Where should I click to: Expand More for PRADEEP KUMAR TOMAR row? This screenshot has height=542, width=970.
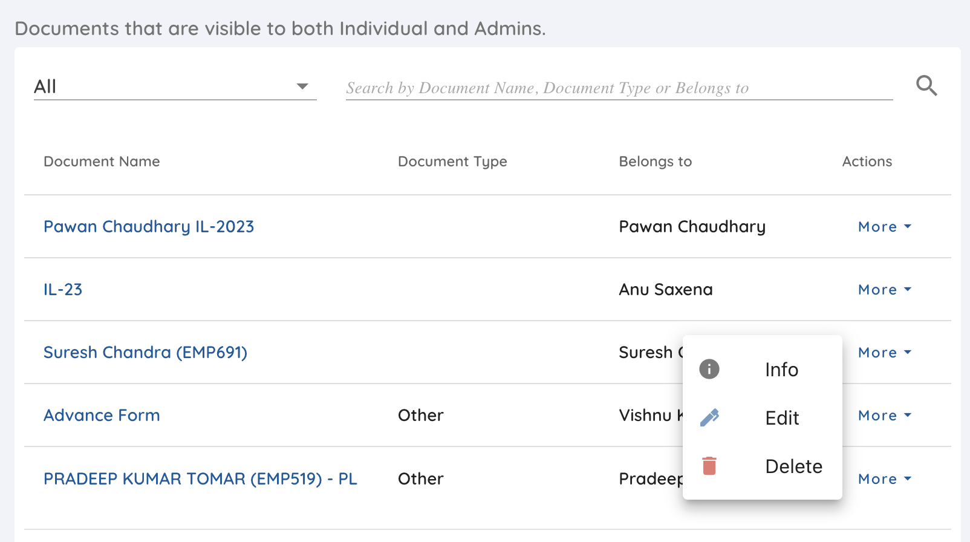pos(884,479)
